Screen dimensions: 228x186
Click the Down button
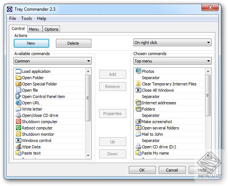pos(113,154)
